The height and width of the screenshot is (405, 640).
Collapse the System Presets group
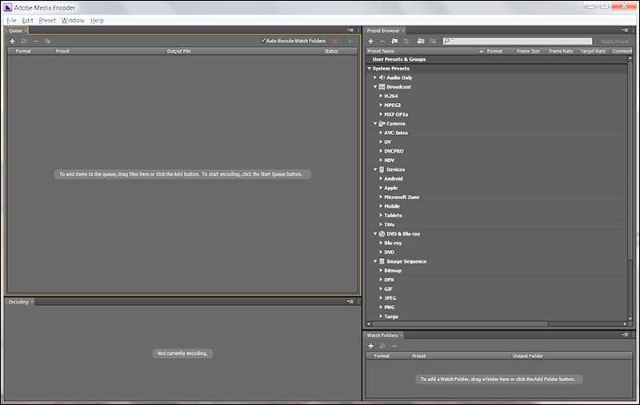pyautogui.click(x=370, y=69)
